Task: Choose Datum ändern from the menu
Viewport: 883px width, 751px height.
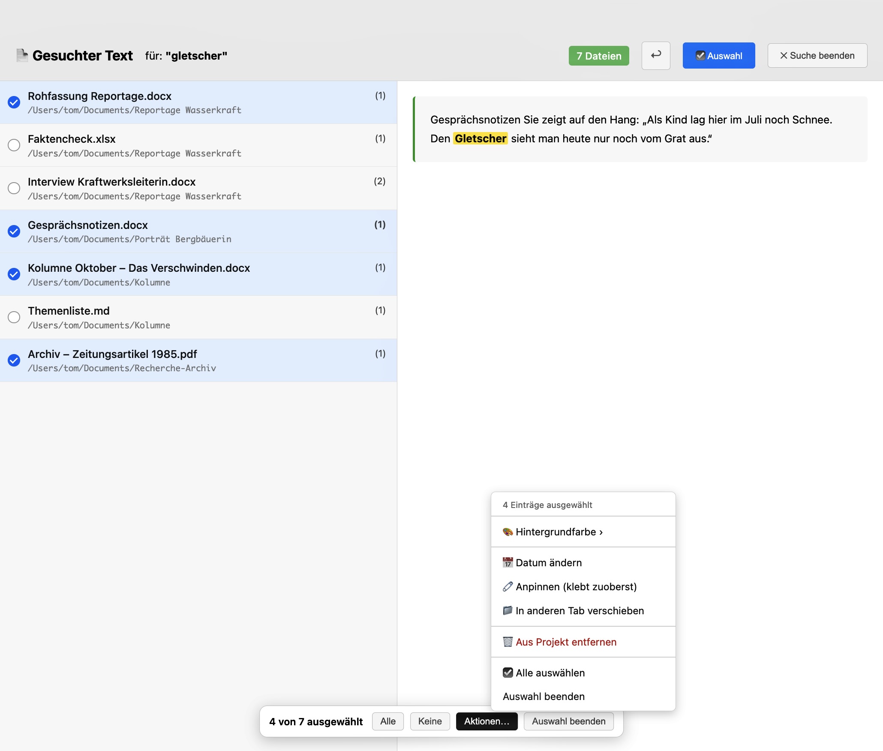Action: pyautogui.click(x=583, y=563)
